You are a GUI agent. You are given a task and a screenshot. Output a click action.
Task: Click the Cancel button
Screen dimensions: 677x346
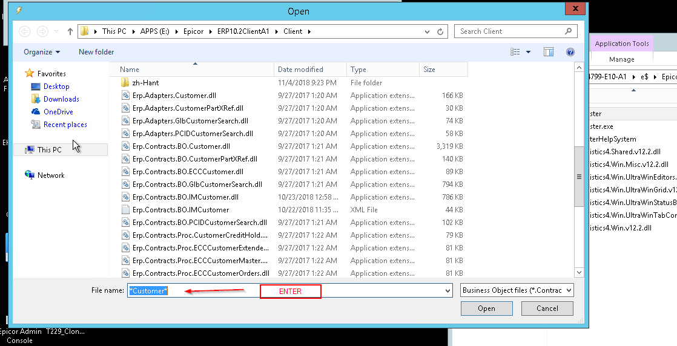pos(547,308)
